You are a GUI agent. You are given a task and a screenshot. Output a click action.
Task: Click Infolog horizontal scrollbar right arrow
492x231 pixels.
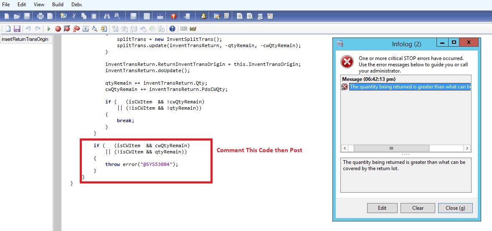pyautogui.click(x=467, y=148)
